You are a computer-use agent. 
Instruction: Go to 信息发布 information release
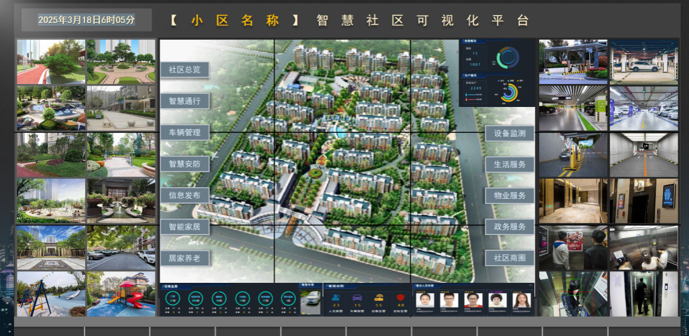184,195
